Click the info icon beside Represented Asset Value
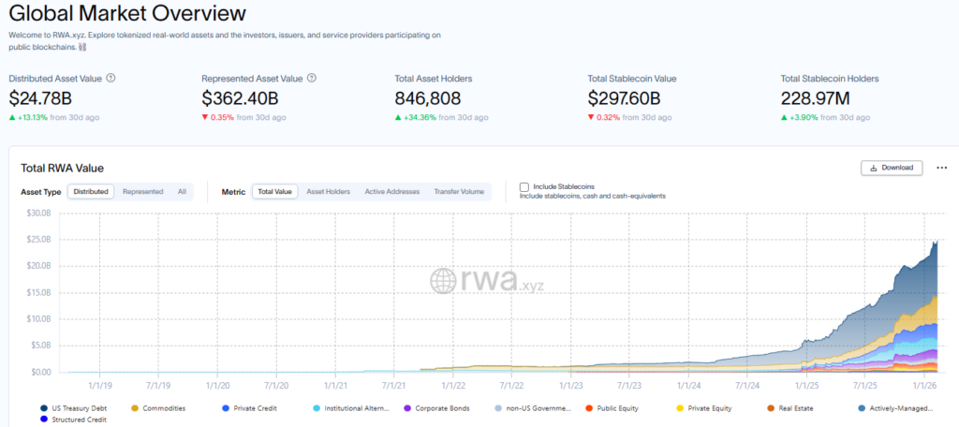 [312, 79]
